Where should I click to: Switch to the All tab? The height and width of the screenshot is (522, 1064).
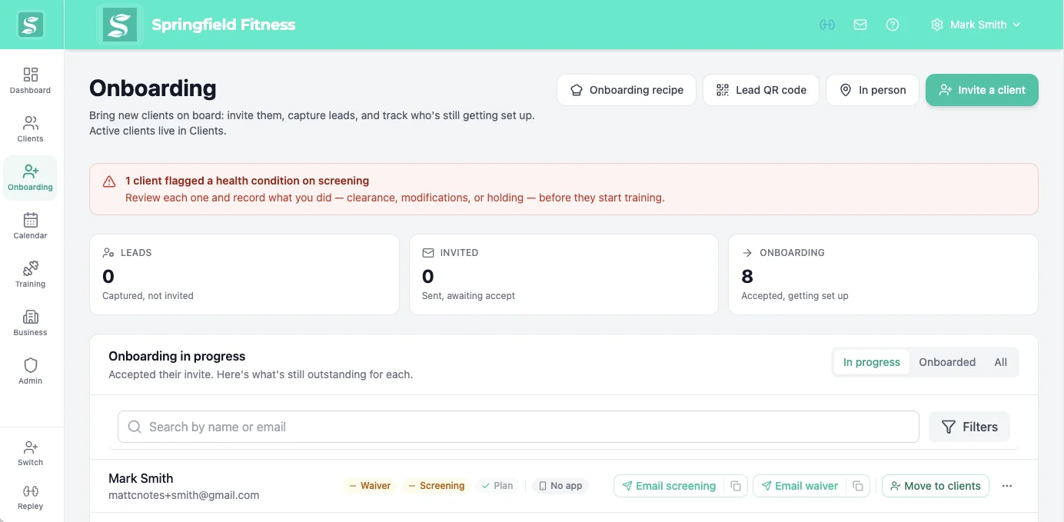(x=1000, y=362)
